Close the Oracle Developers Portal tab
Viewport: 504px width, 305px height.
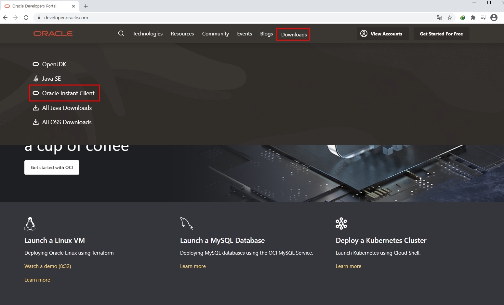73,6
